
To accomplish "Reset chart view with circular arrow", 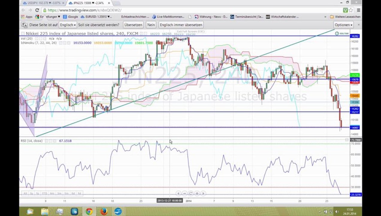I will point(190,193).
